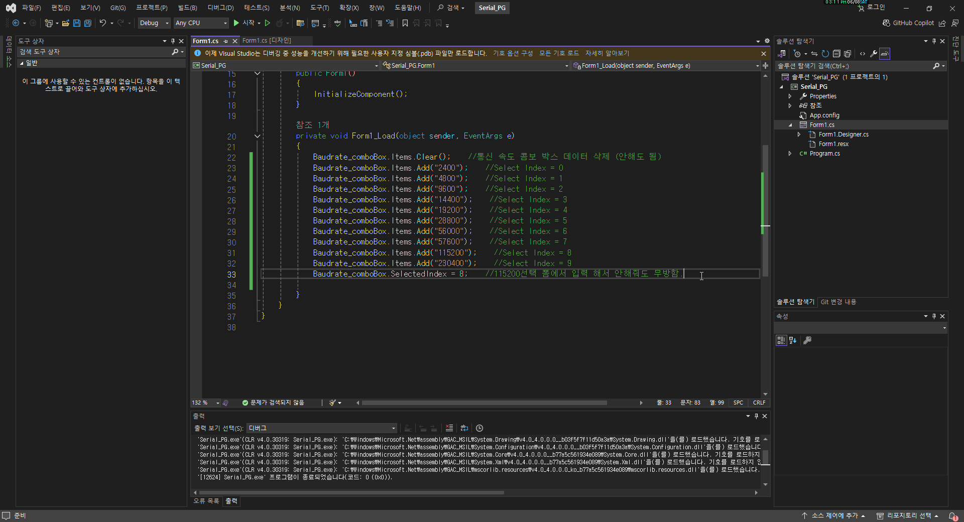Start debugging with the green 시작 button

point(244,23)
